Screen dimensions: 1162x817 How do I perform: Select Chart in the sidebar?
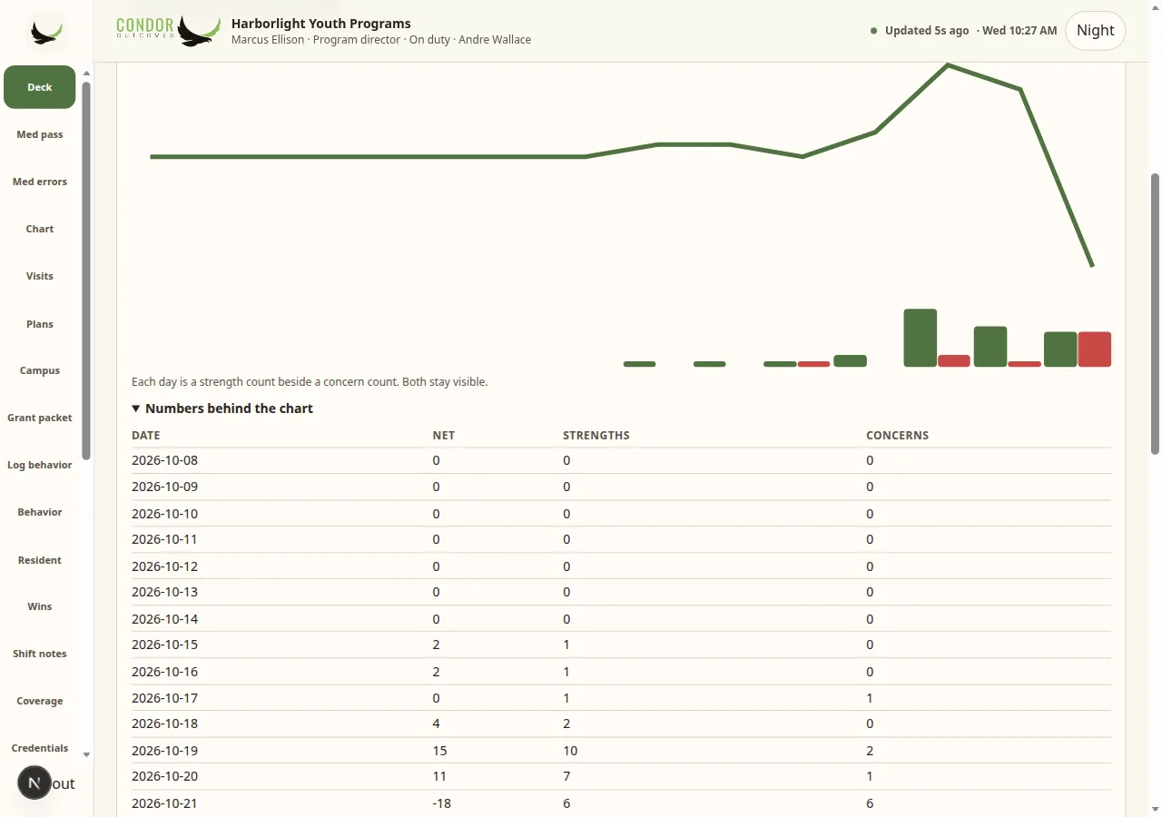point(40,229)
